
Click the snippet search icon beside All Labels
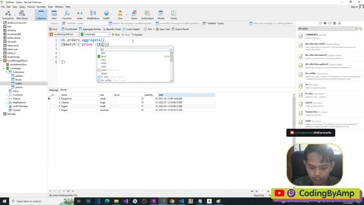360,28
